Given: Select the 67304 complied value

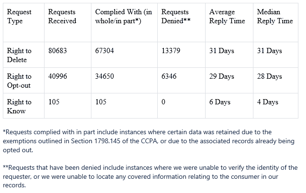Looking at the screenshot, I should 104,51.
